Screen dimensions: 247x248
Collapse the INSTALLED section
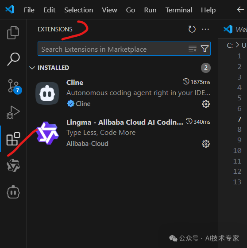pyautogui.click(x=32, y=68)
